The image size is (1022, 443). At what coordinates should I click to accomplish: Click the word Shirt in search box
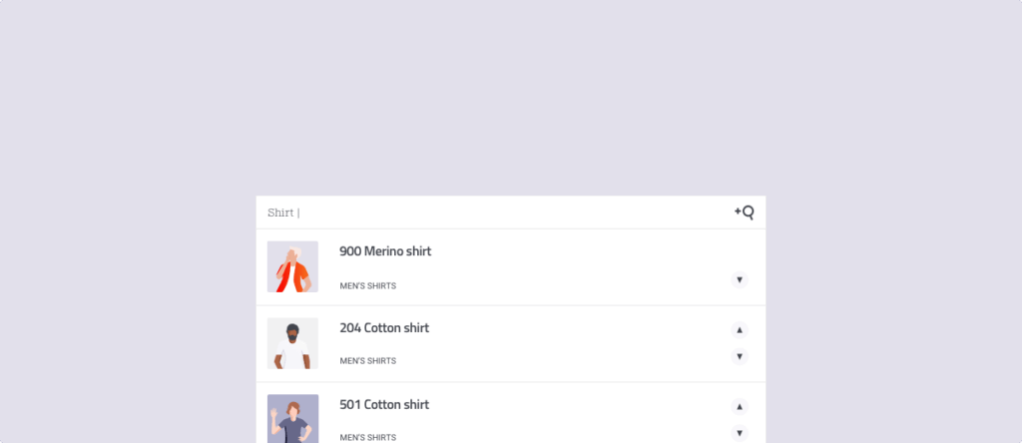click(280, 213)
